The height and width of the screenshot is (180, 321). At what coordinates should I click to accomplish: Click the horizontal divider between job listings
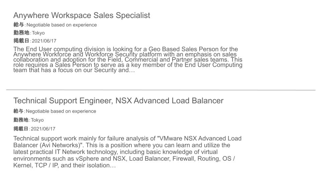pyautogui.click(x=161, y=90)
